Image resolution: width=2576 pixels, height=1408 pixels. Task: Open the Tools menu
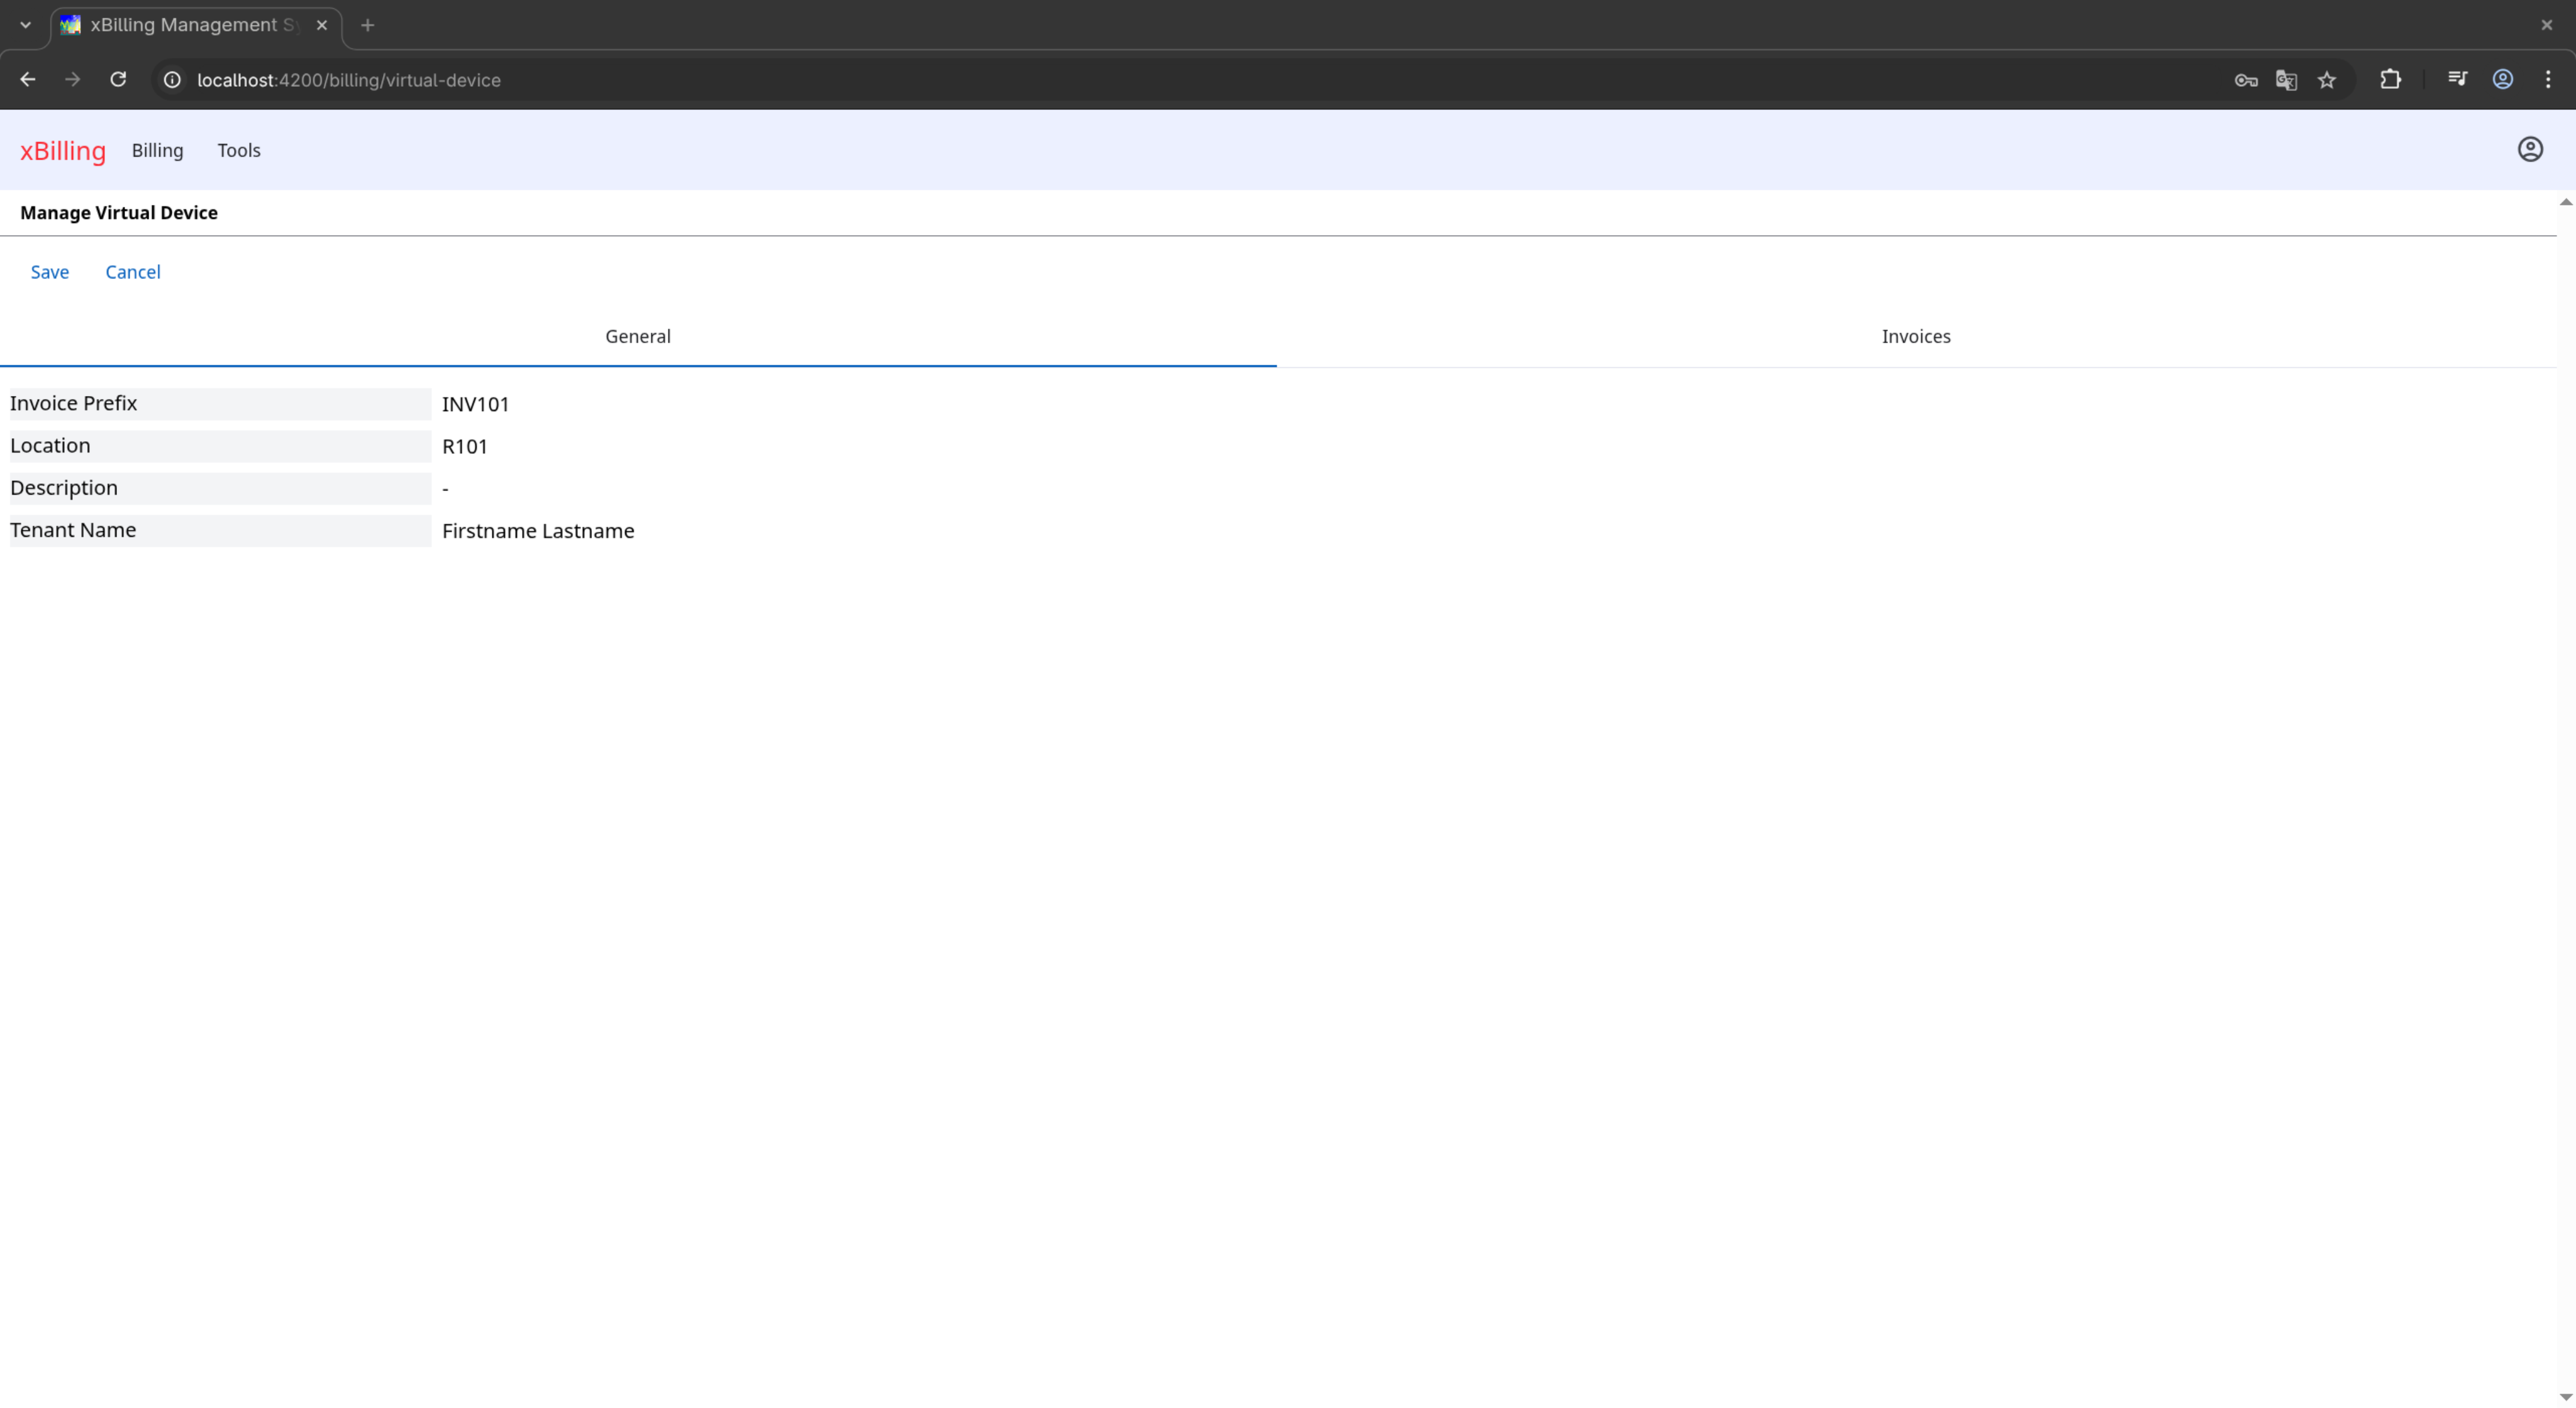pyautogui.click(x=239, y=151)
